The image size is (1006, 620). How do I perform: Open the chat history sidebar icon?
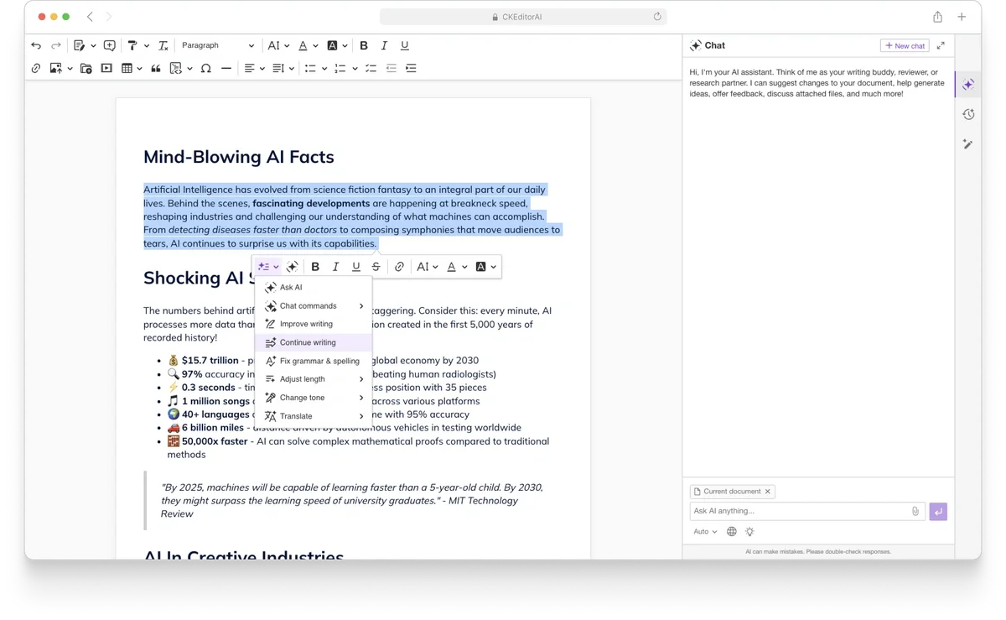coord(968,114)
